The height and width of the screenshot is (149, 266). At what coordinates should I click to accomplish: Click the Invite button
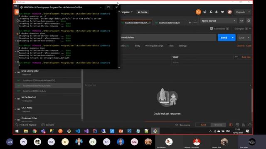(143, 12)
